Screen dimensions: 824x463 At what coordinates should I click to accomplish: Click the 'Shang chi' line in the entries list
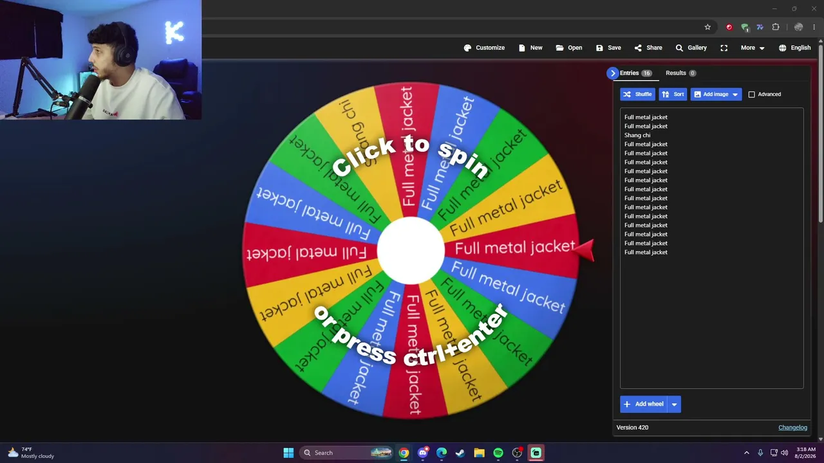(x=637, y=135)
